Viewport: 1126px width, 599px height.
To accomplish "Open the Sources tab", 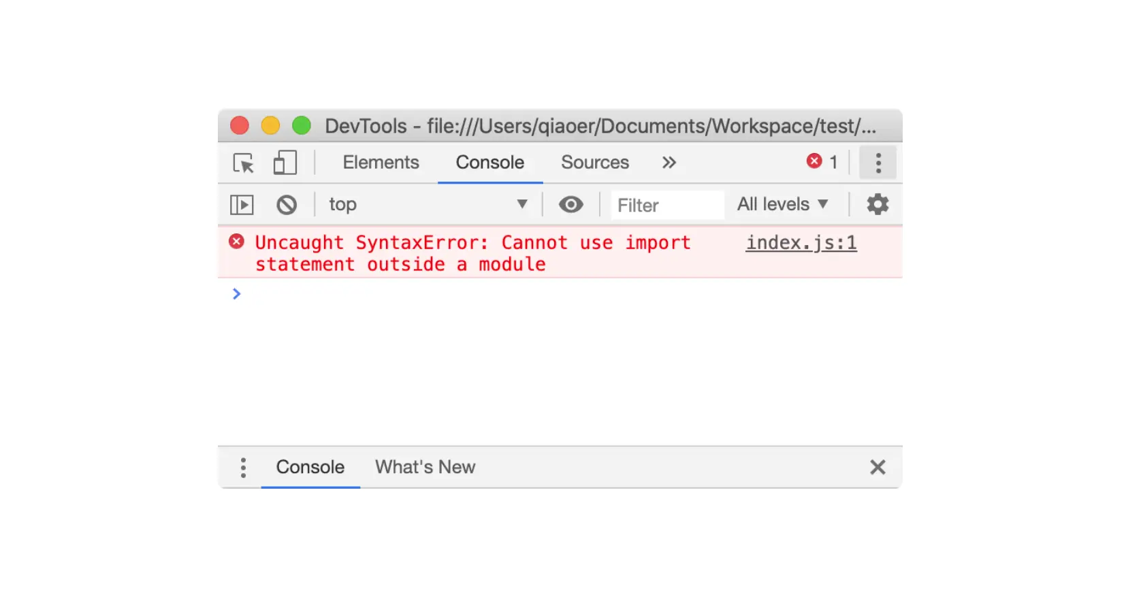I will [594, 163].
